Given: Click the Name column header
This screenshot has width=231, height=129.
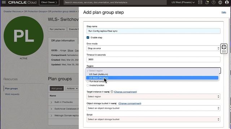Looking at the screenshot, I should pyautogui.click(x=53, y=96).
